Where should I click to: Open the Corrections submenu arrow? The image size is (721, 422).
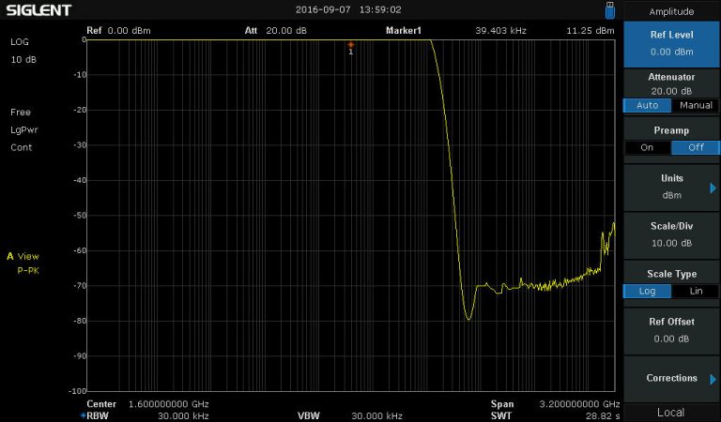713,379
